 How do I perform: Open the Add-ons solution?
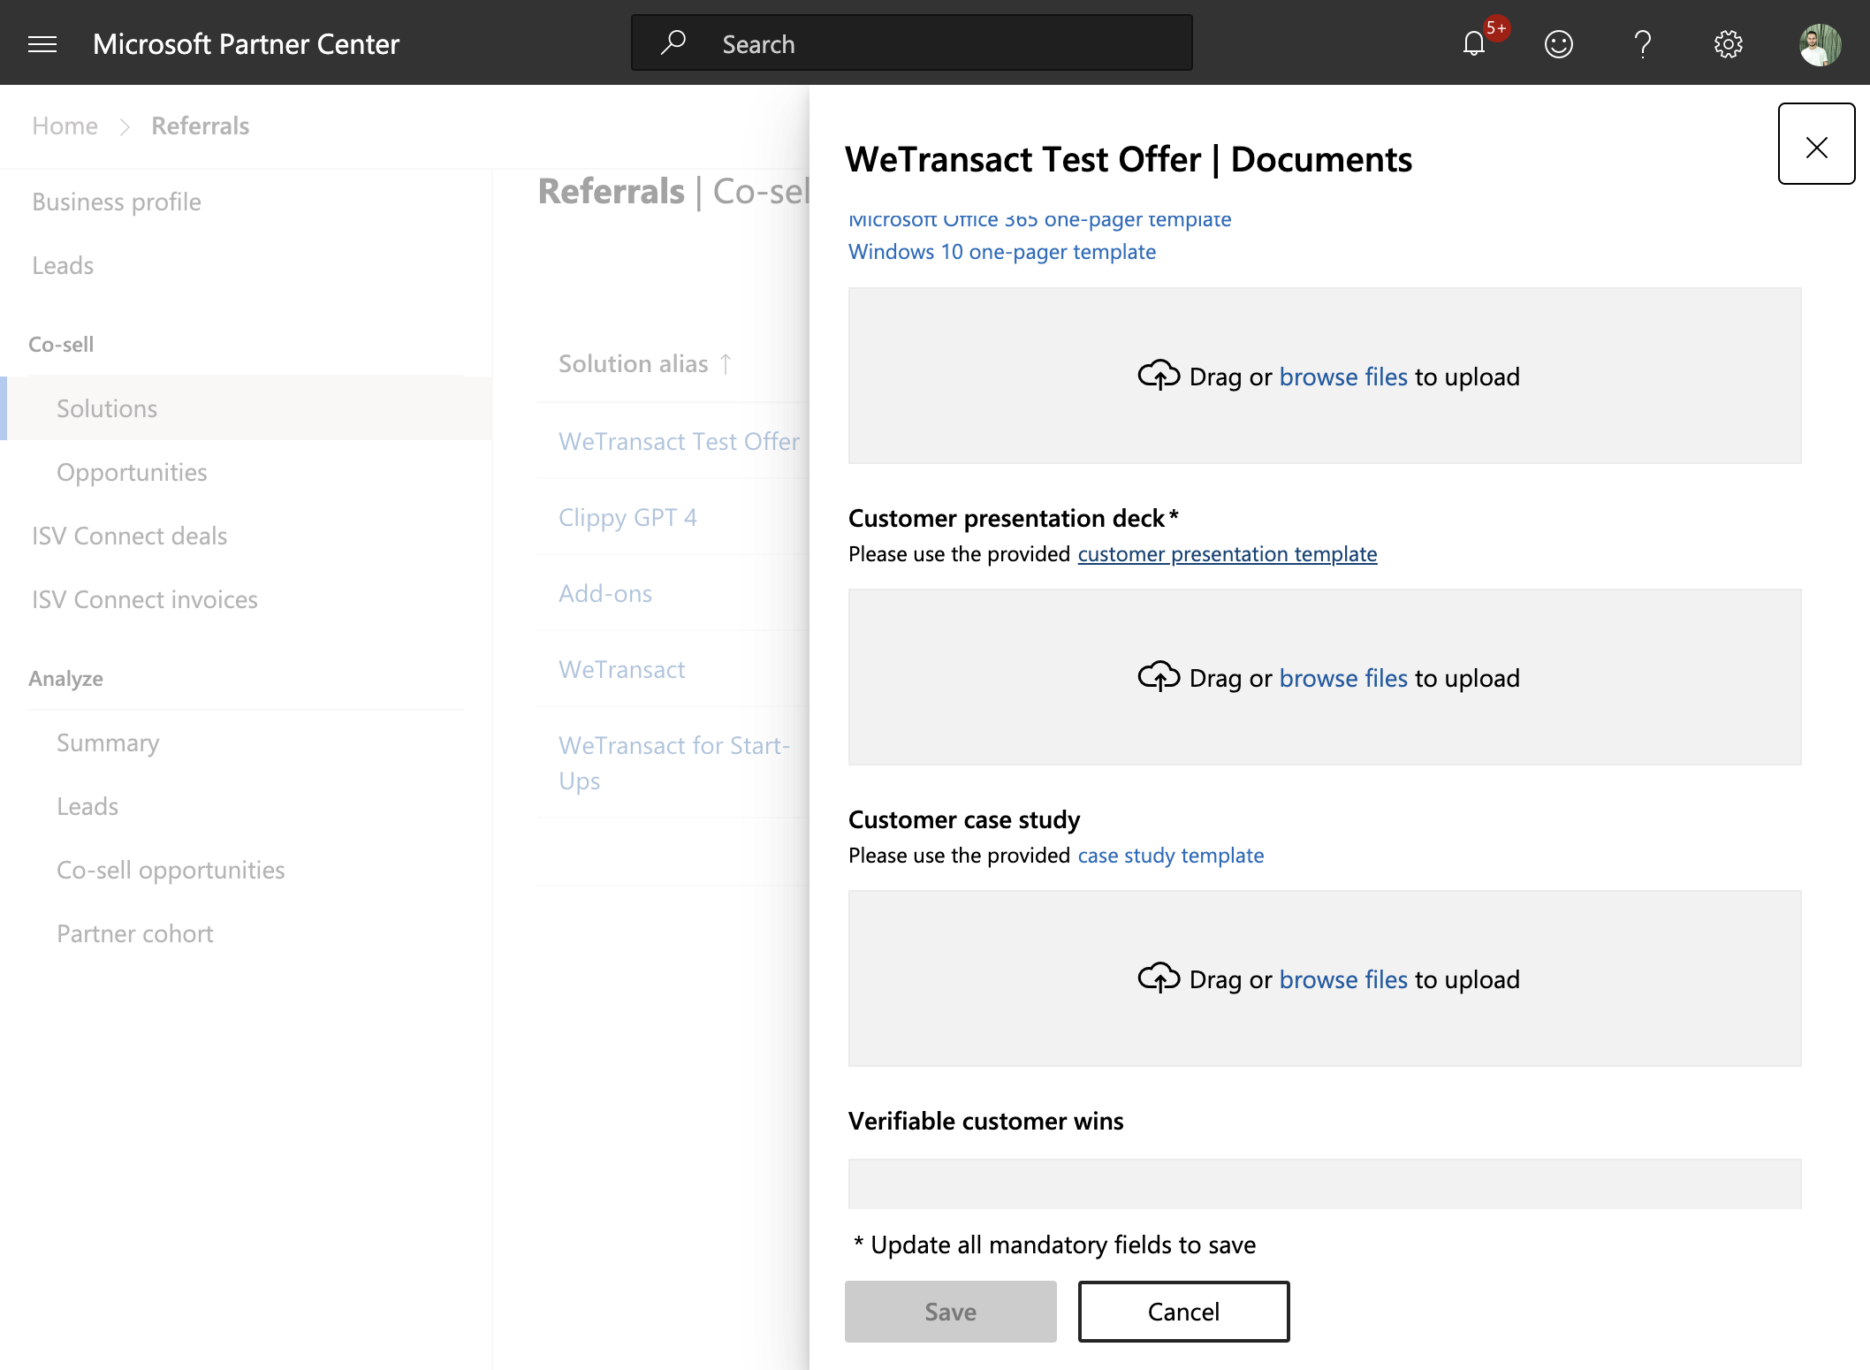[605, 594]
